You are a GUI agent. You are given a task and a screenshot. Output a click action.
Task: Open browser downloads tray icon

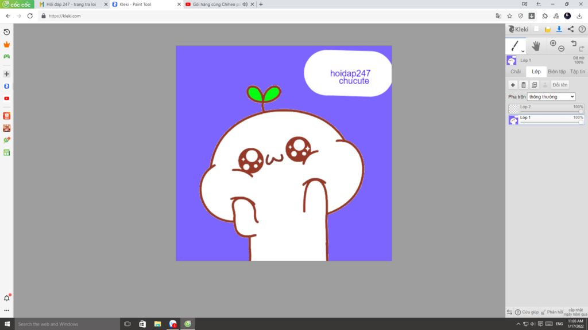(x=579, y=16)
